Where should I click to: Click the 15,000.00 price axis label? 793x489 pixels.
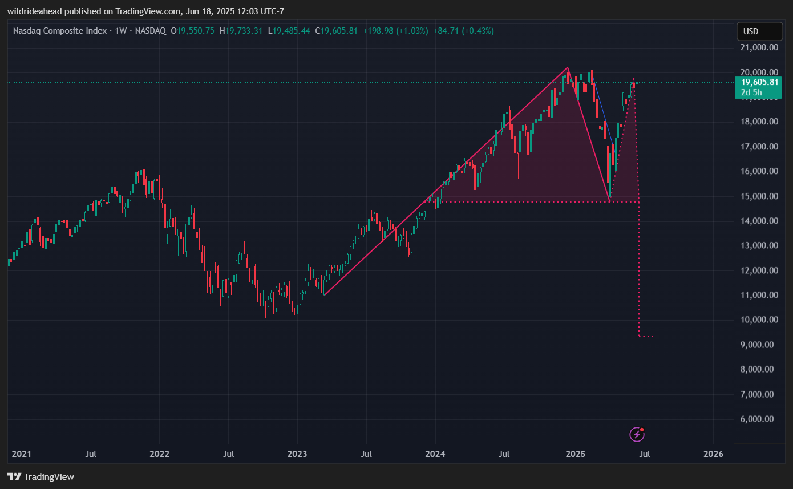[x=759, y=196]
